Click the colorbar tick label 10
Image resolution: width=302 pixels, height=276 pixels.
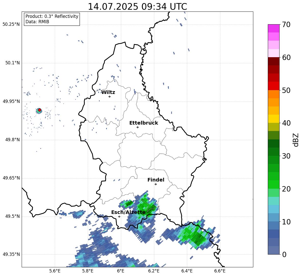[286, 222]
